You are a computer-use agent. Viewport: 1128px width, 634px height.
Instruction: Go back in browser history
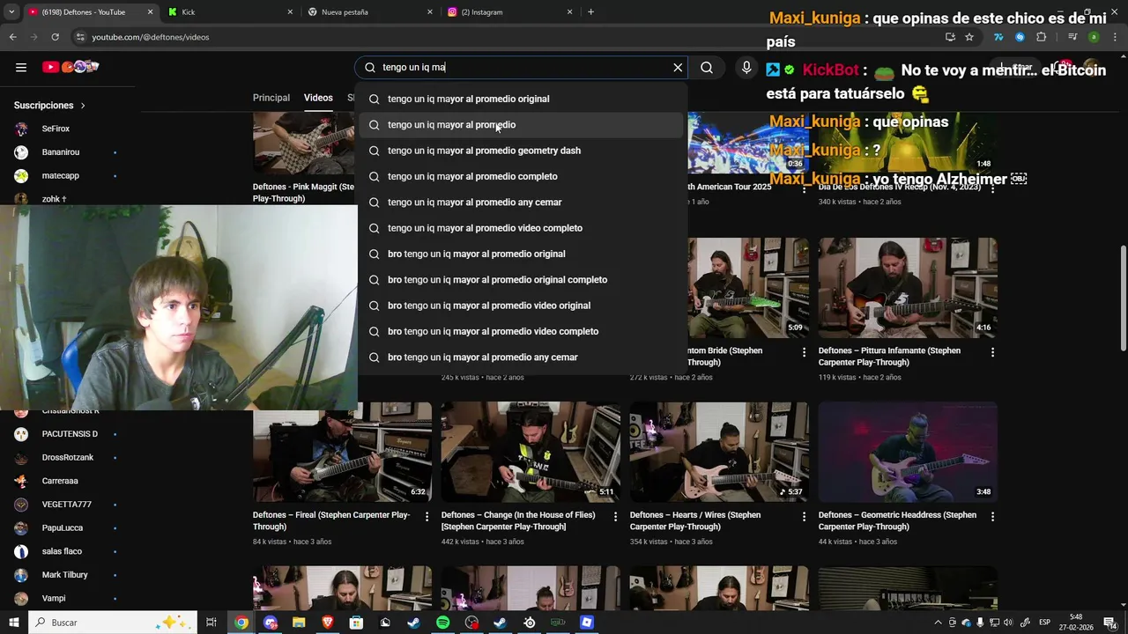tap(12, 37)
